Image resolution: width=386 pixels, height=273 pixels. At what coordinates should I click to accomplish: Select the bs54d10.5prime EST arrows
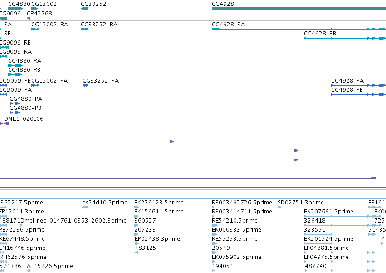tap(85, 207)
